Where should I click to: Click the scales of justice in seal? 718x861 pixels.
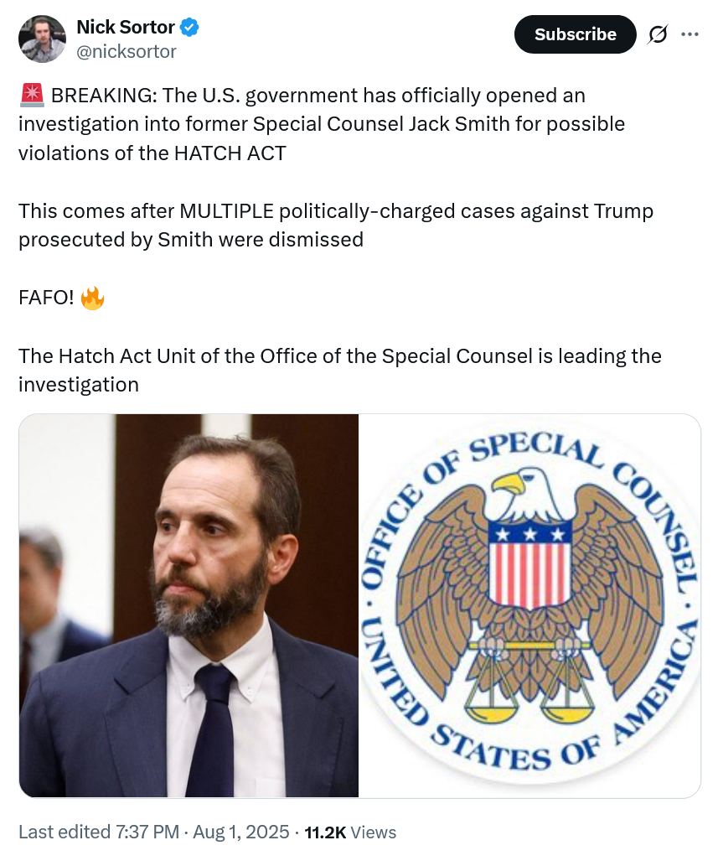529,680
